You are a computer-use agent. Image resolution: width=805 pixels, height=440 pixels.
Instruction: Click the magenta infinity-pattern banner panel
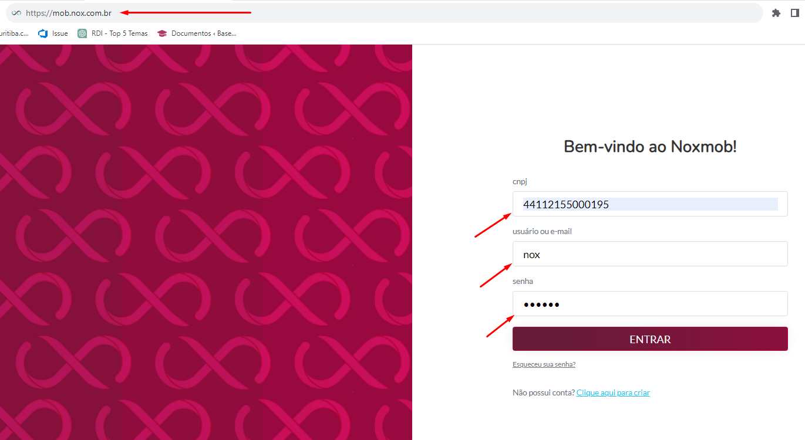point(206,242)
